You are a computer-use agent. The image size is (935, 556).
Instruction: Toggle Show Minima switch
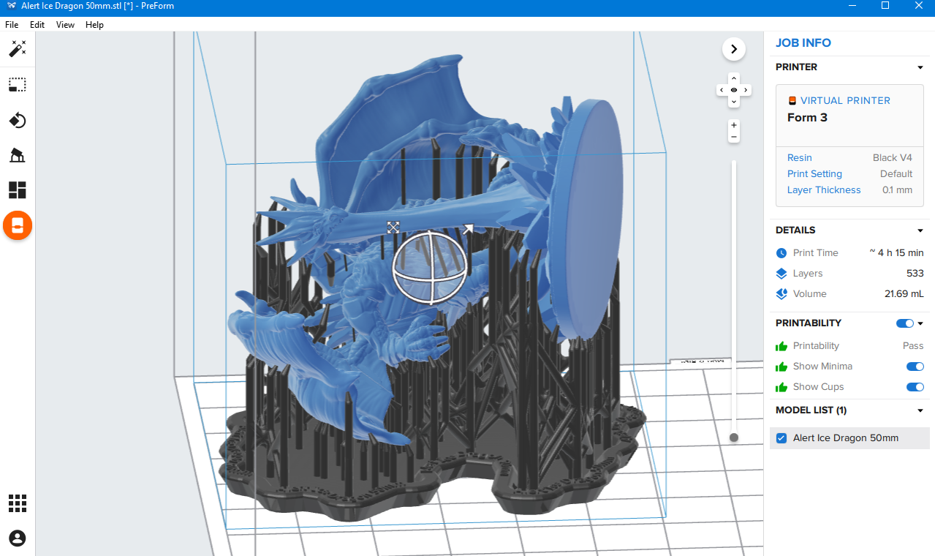(x=915, y=367)
